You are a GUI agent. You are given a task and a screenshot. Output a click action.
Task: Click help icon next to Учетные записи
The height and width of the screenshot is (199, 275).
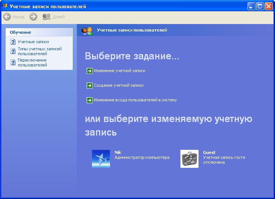click(13, 42)
